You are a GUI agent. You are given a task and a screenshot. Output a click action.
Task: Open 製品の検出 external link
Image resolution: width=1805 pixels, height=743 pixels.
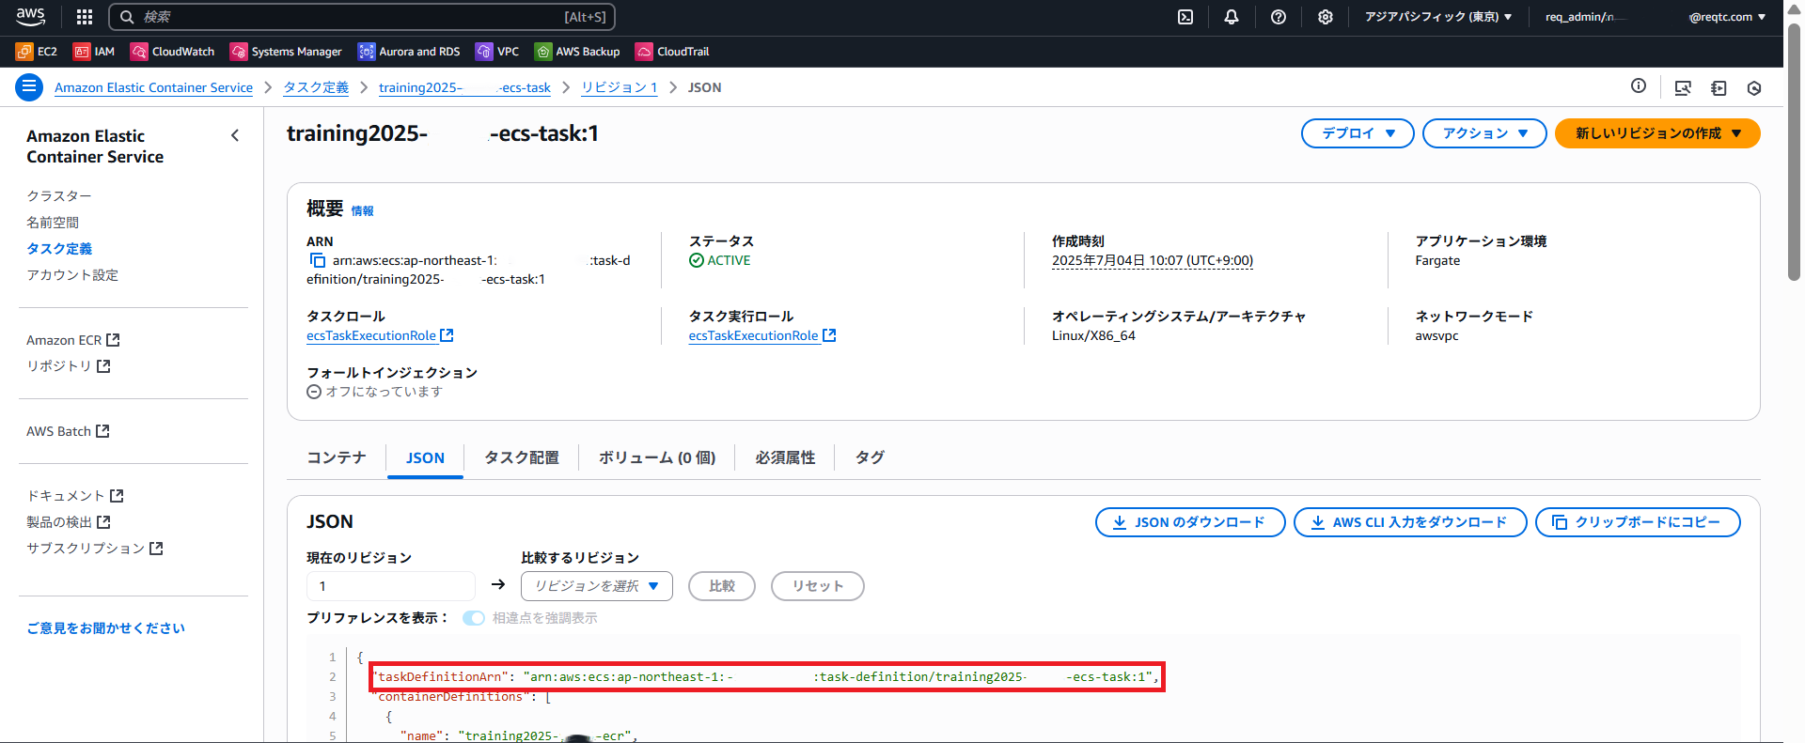tap(69, 522)
